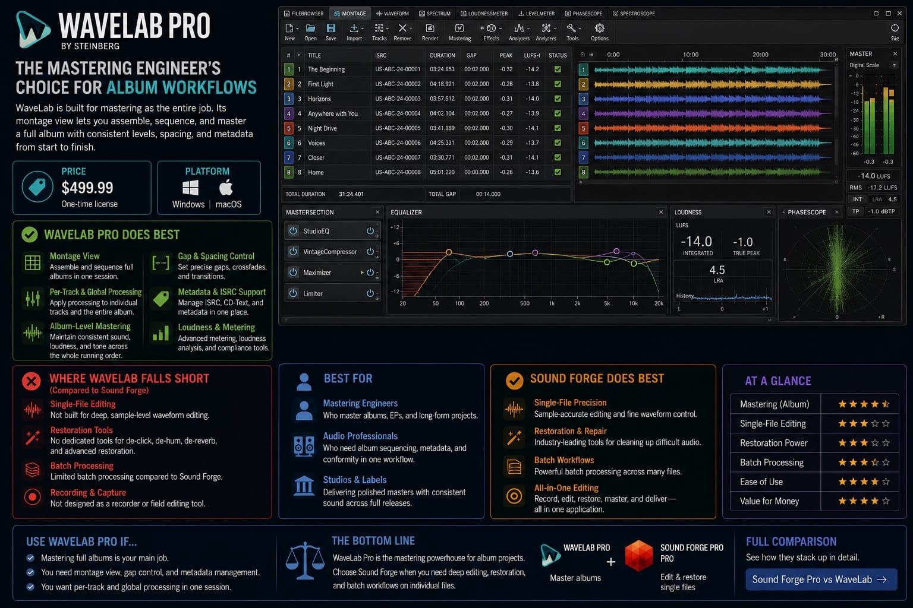Viewport: 913px width, 608px height.
Task: Click the Tools wrench icon
Action: tap(571, 28)
